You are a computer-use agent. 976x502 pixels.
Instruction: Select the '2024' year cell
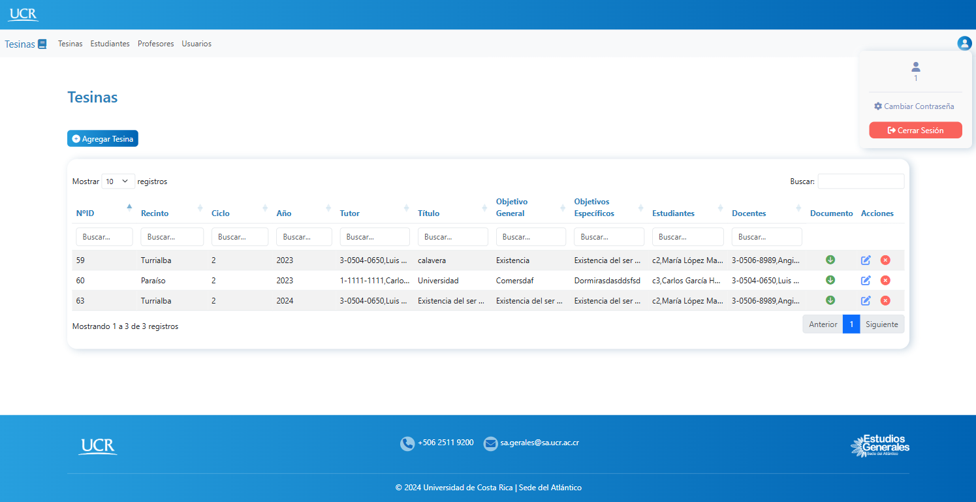pyautogui.click(x=304, y=301)
